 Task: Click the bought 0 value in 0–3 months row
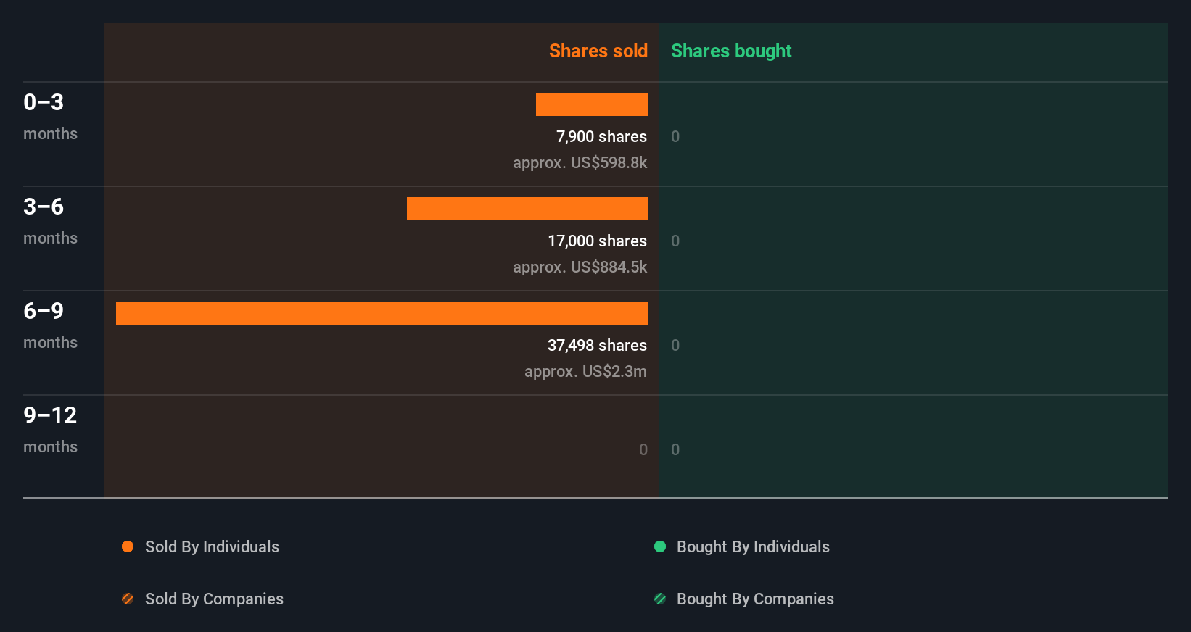pos(675,136)
